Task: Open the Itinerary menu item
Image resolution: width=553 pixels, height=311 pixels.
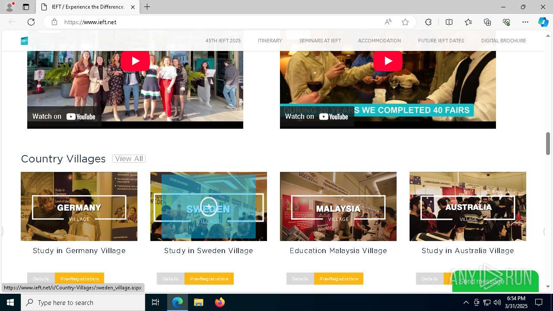Action: 270,41
